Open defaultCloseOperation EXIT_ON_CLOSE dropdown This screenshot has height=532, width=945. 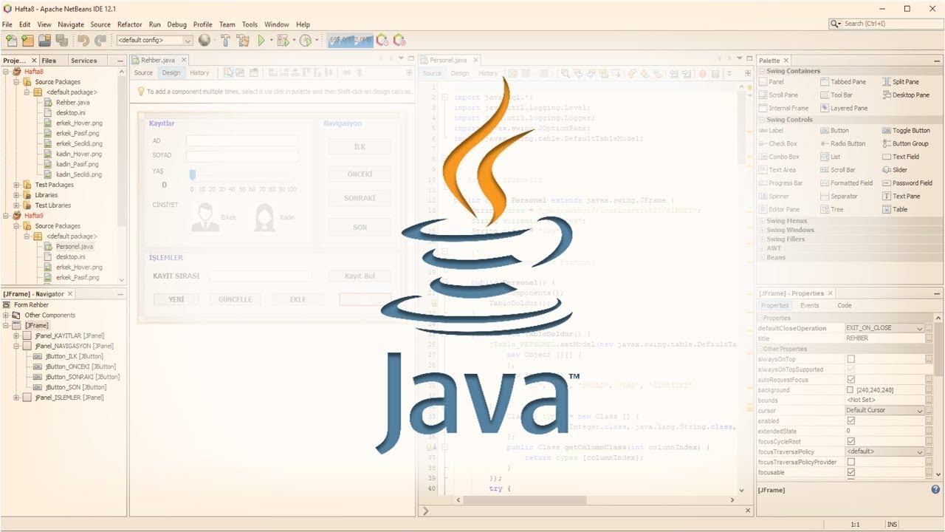click(x=920, y=328)
